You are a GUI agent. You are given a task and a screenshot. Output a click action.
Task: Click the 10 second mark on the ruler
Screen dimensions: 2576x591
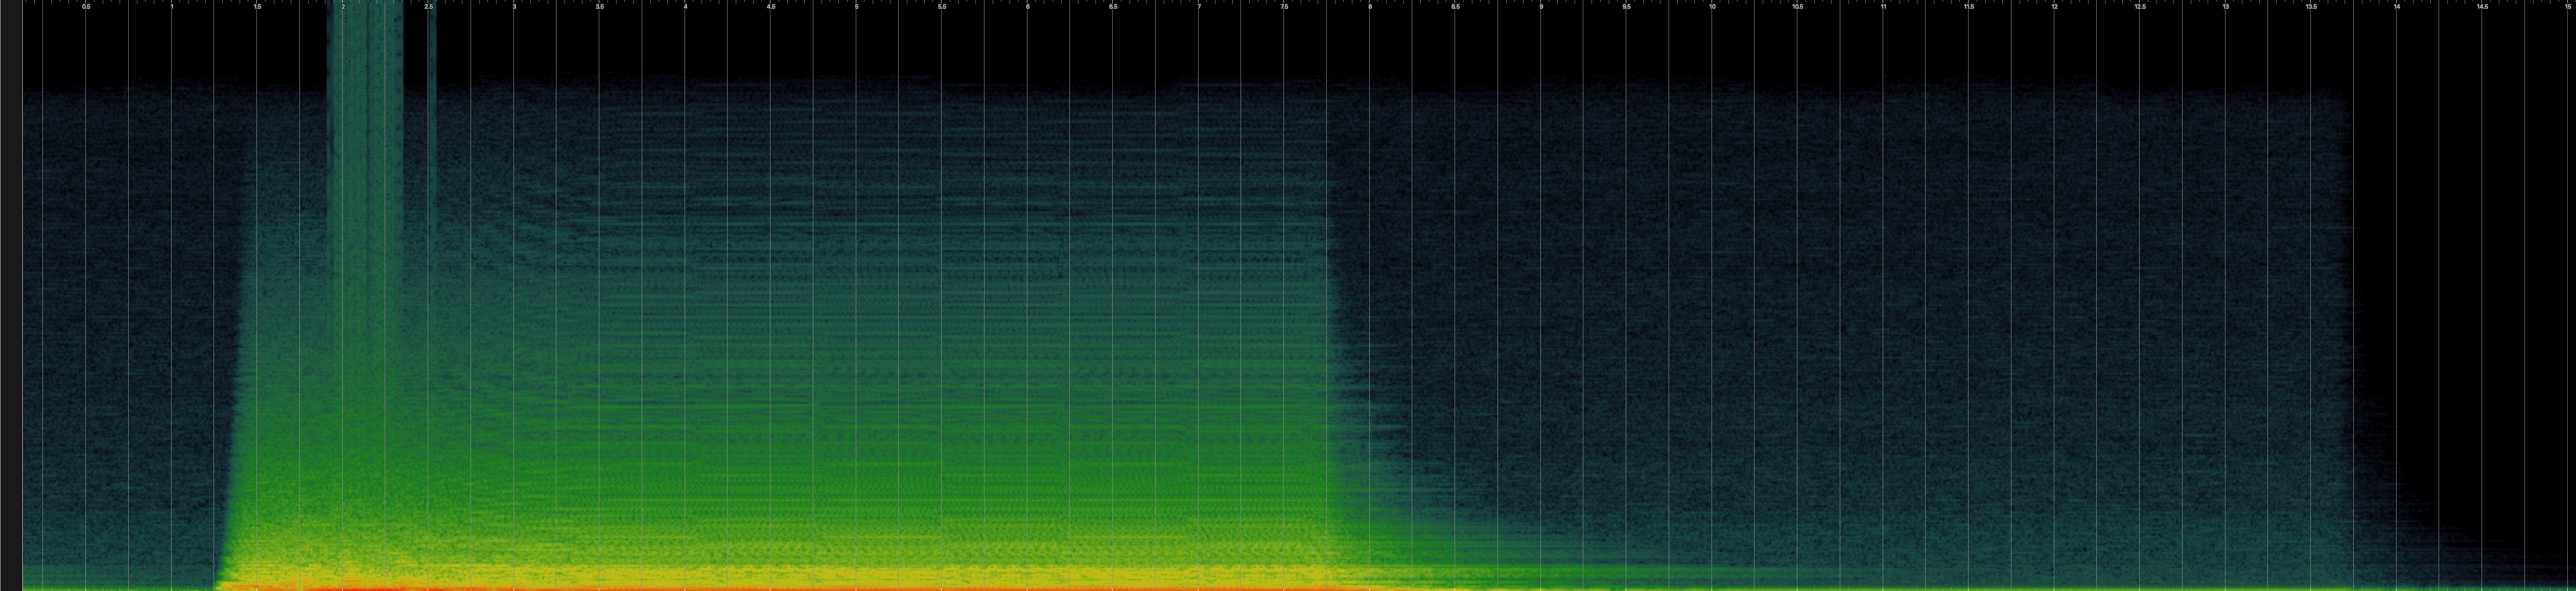point(1712,7)
